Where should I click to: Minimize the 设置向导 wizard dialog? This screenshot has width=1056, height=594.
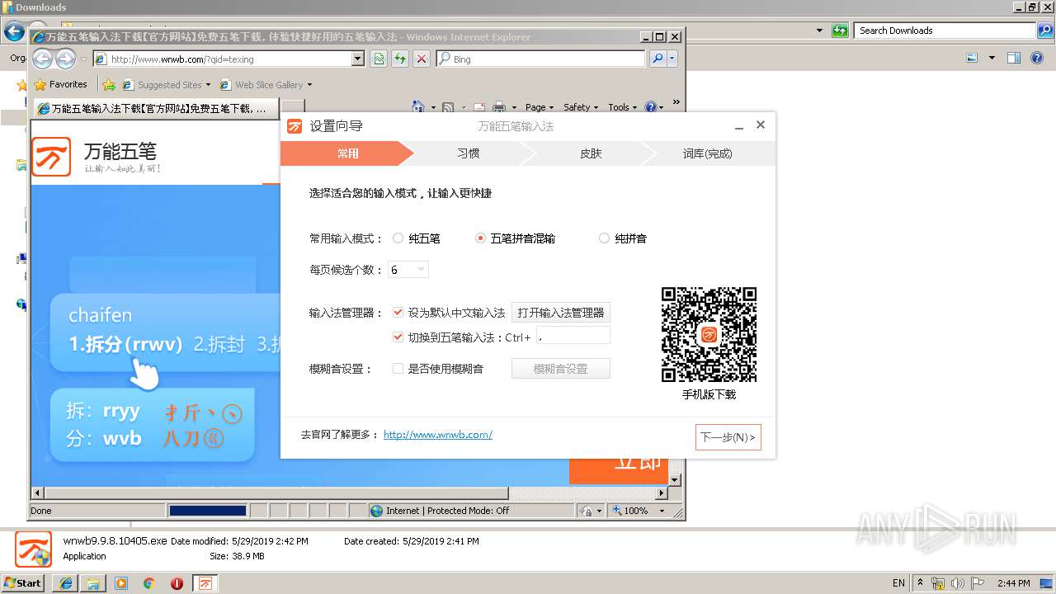pyautogui.click(x=739, y=125)
